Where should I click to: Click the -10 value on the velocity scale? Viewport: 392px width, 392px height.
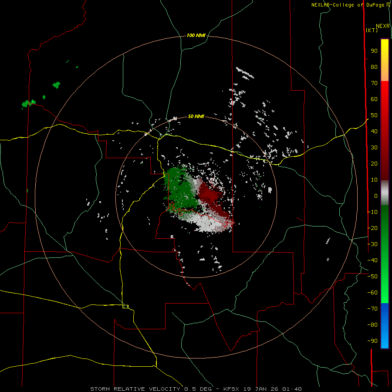click(x=372, y=212)
